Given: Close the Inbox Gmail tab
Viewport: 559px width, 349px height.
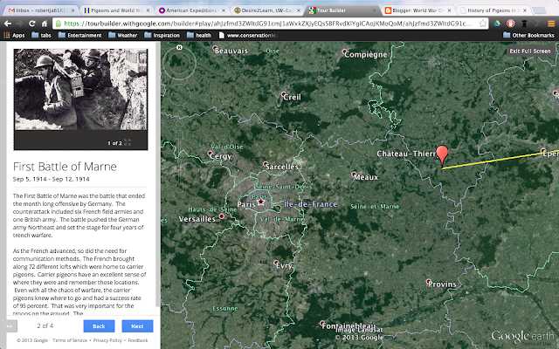Looking at the screenshot, I should point(73,10).
